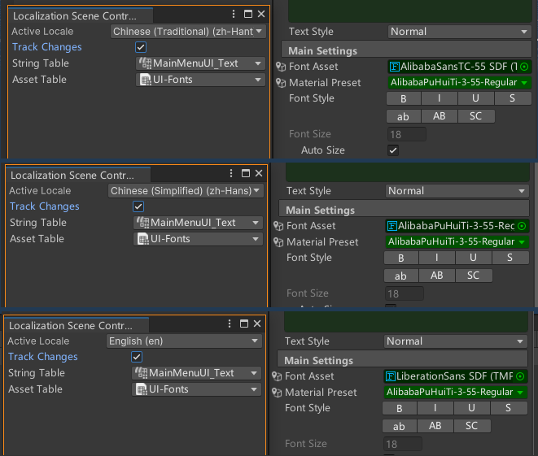
Task: Open Material Preset dropdown in LiberationSans inspector
Action: tap(455, 393)
